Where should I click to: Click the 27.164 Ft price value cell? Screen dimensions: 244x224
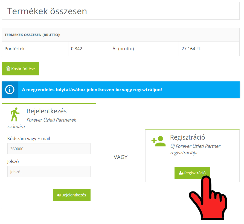pyautogui.click(x=191, y=49)
